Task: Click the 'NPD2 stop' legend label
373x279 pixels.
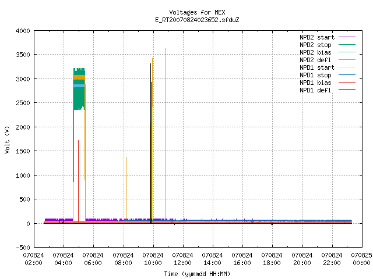Action: point(315,45)
